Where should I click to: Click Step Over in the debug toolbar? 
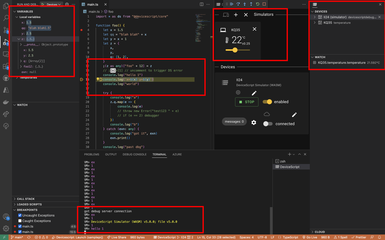238,4
